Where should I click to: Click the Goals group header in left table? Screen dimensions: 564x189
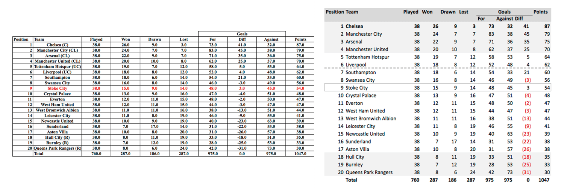pyautogui.click(x=242, y=34)
